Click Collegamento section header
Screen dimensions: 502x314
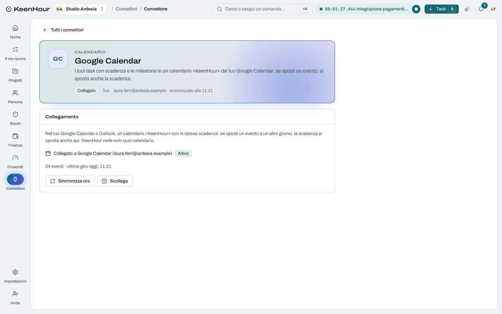point(62,117)
